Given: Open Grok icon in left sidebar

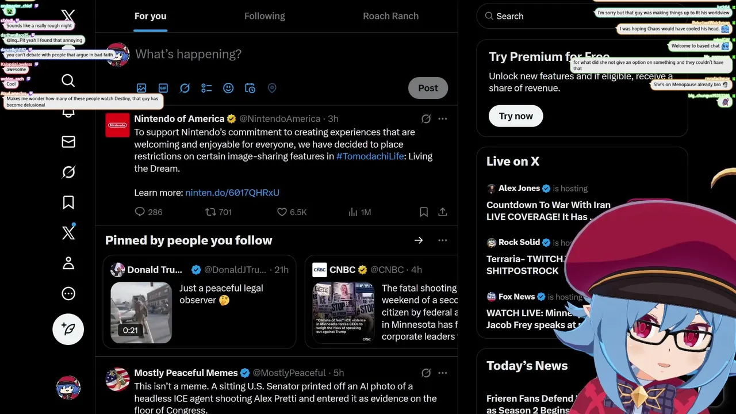Looking at the screenshot, I should (68, 172).
